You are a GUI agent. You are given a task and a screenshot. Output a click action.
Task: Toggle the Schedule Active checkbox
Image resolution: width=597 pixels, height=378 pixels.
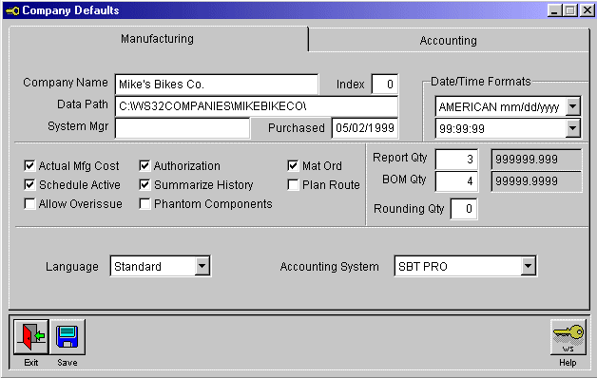click(x=29, y=185)
